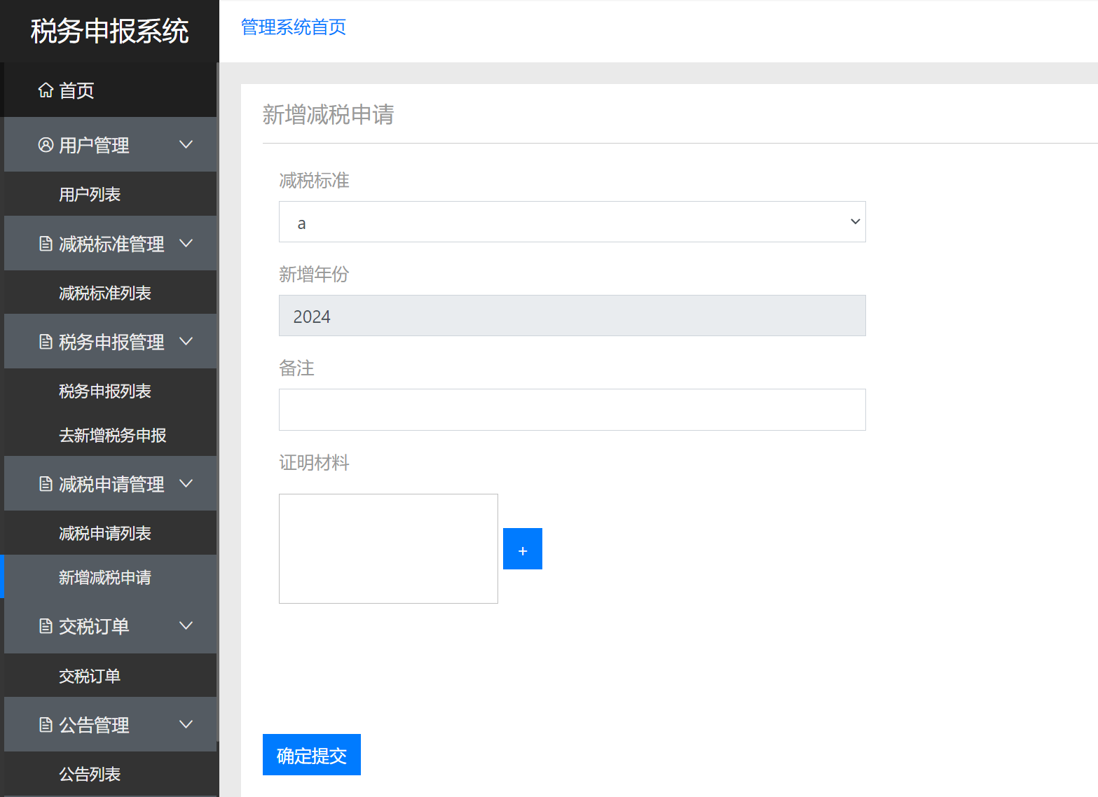This screenshot has width=1098, height=797.
Task: Open the 减税标准 dropdown showing a
Action: (x=572, y=222)
